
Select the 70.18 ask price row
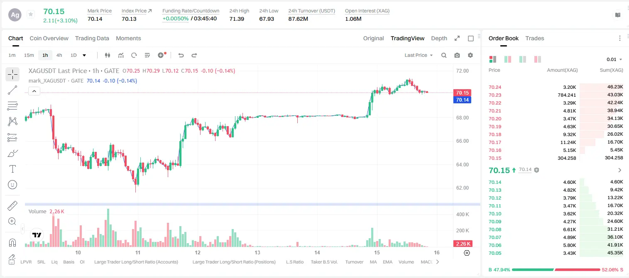point(556,134)
